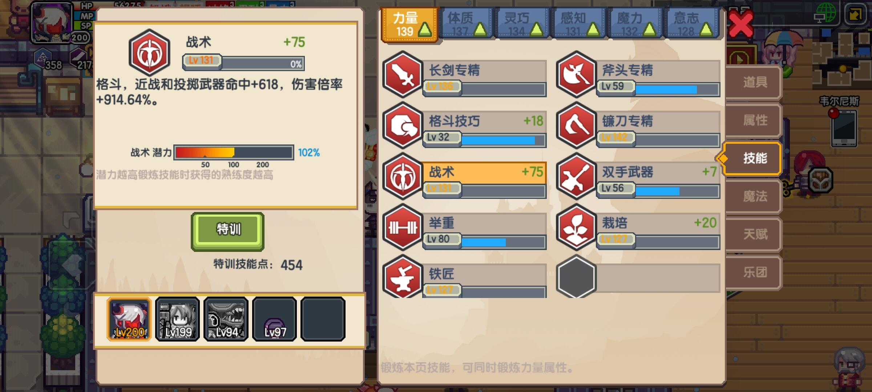The image size is (872, 392).
Task: Close the skills panel with red X
Action: click(741, 24)
